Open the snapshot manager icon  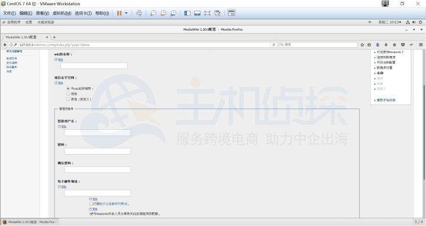pyautogui.click(x=173, y=13)
